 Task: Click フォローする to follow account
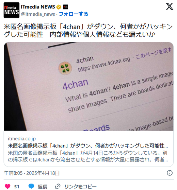[x=74, y=14]
